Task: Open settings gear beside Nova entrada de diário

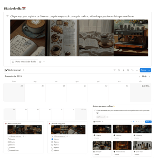Action: [x=40, y=62]
